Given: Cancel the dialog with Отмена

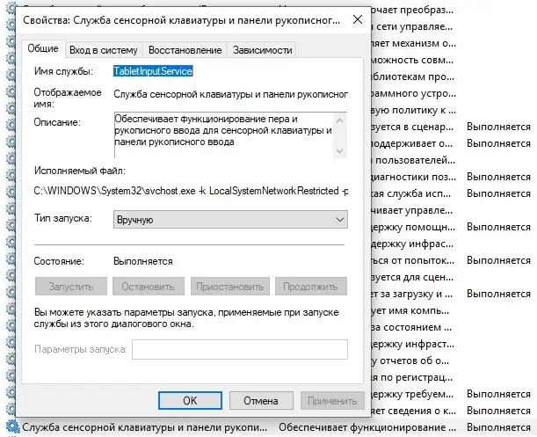Looking at the screenshot, I should click(x=261, y=401).
